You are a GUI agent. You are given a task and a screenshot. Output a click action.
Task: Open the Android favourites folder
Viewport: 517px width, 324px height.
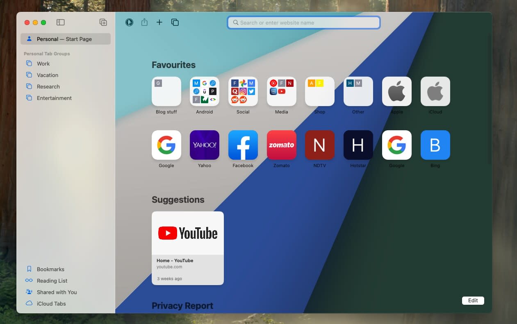pyautogui.click(x=205, y=91)
